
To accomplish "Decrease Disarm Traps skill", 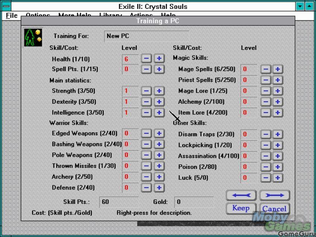I will click(266, 134).
